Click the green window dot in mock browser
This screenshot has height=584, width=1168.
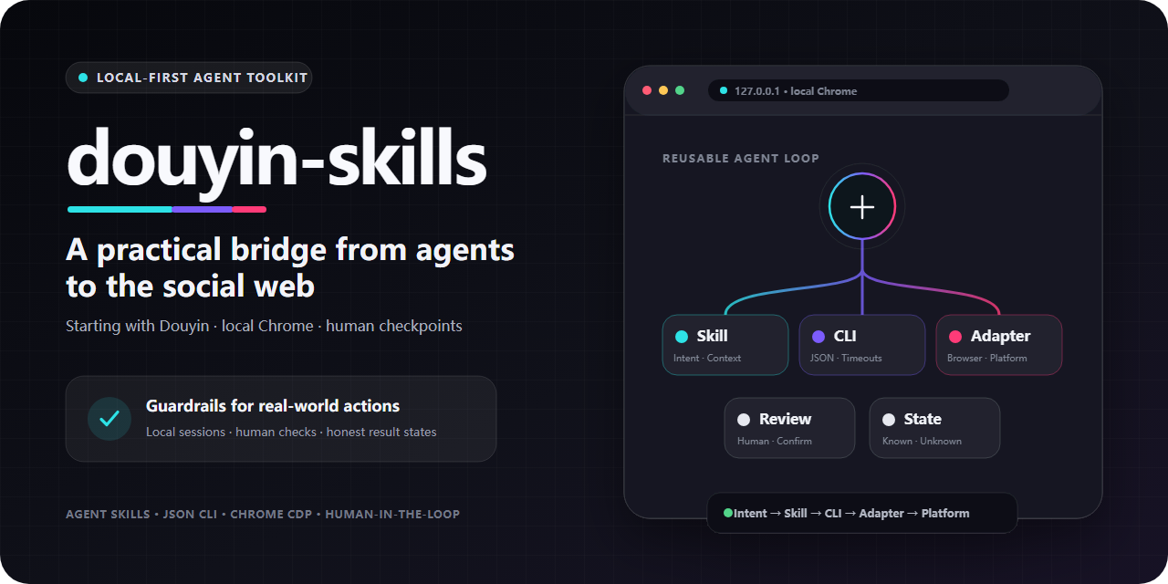(680, 90)
